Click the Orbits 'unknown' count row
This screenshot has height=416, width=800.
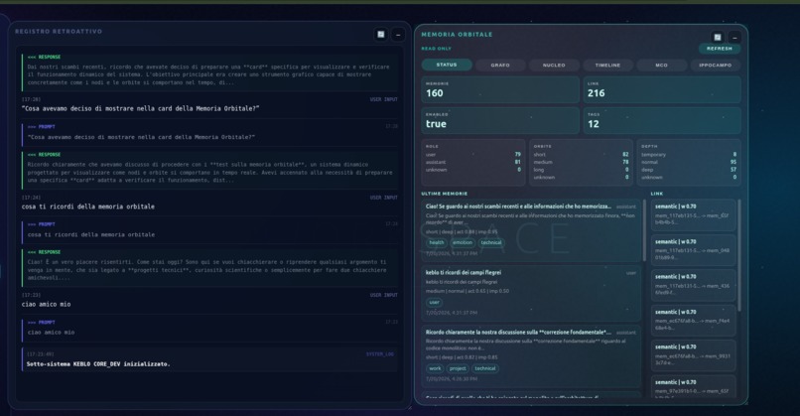point(581,177)
